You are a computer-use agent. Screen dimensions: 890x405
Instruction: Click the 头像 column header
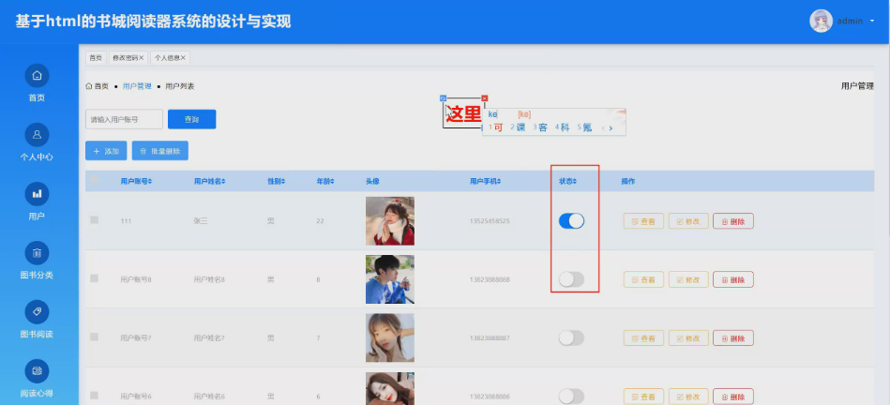click(372, 182)
